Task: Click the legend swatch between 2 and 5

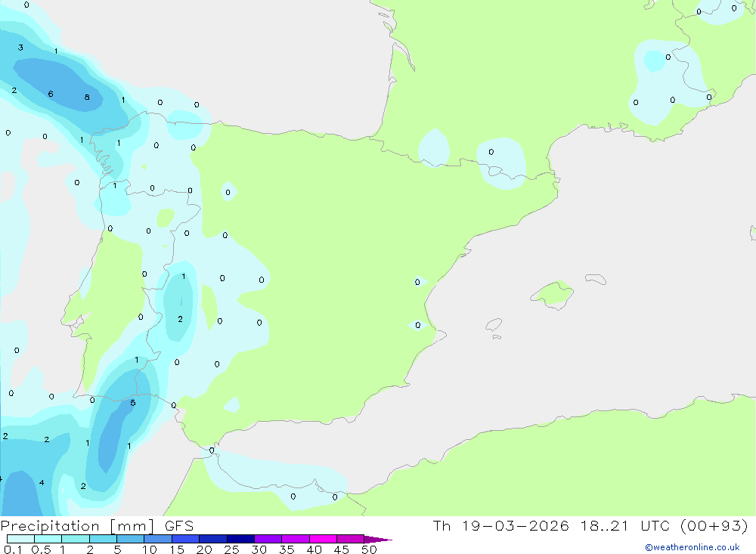Action: click(x=103, y=539)
